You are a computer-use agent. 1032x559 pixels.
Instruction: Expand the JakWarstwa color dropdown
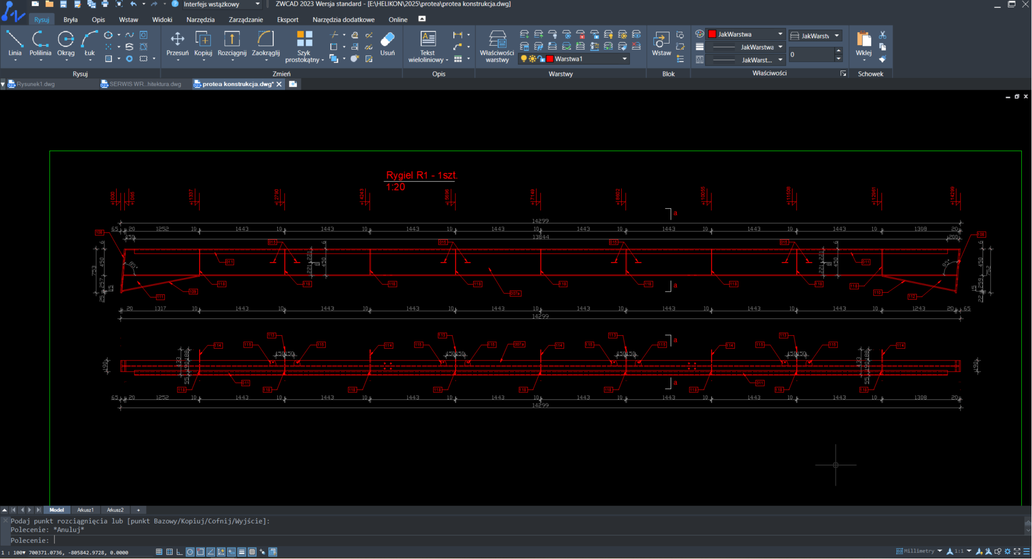780,34
